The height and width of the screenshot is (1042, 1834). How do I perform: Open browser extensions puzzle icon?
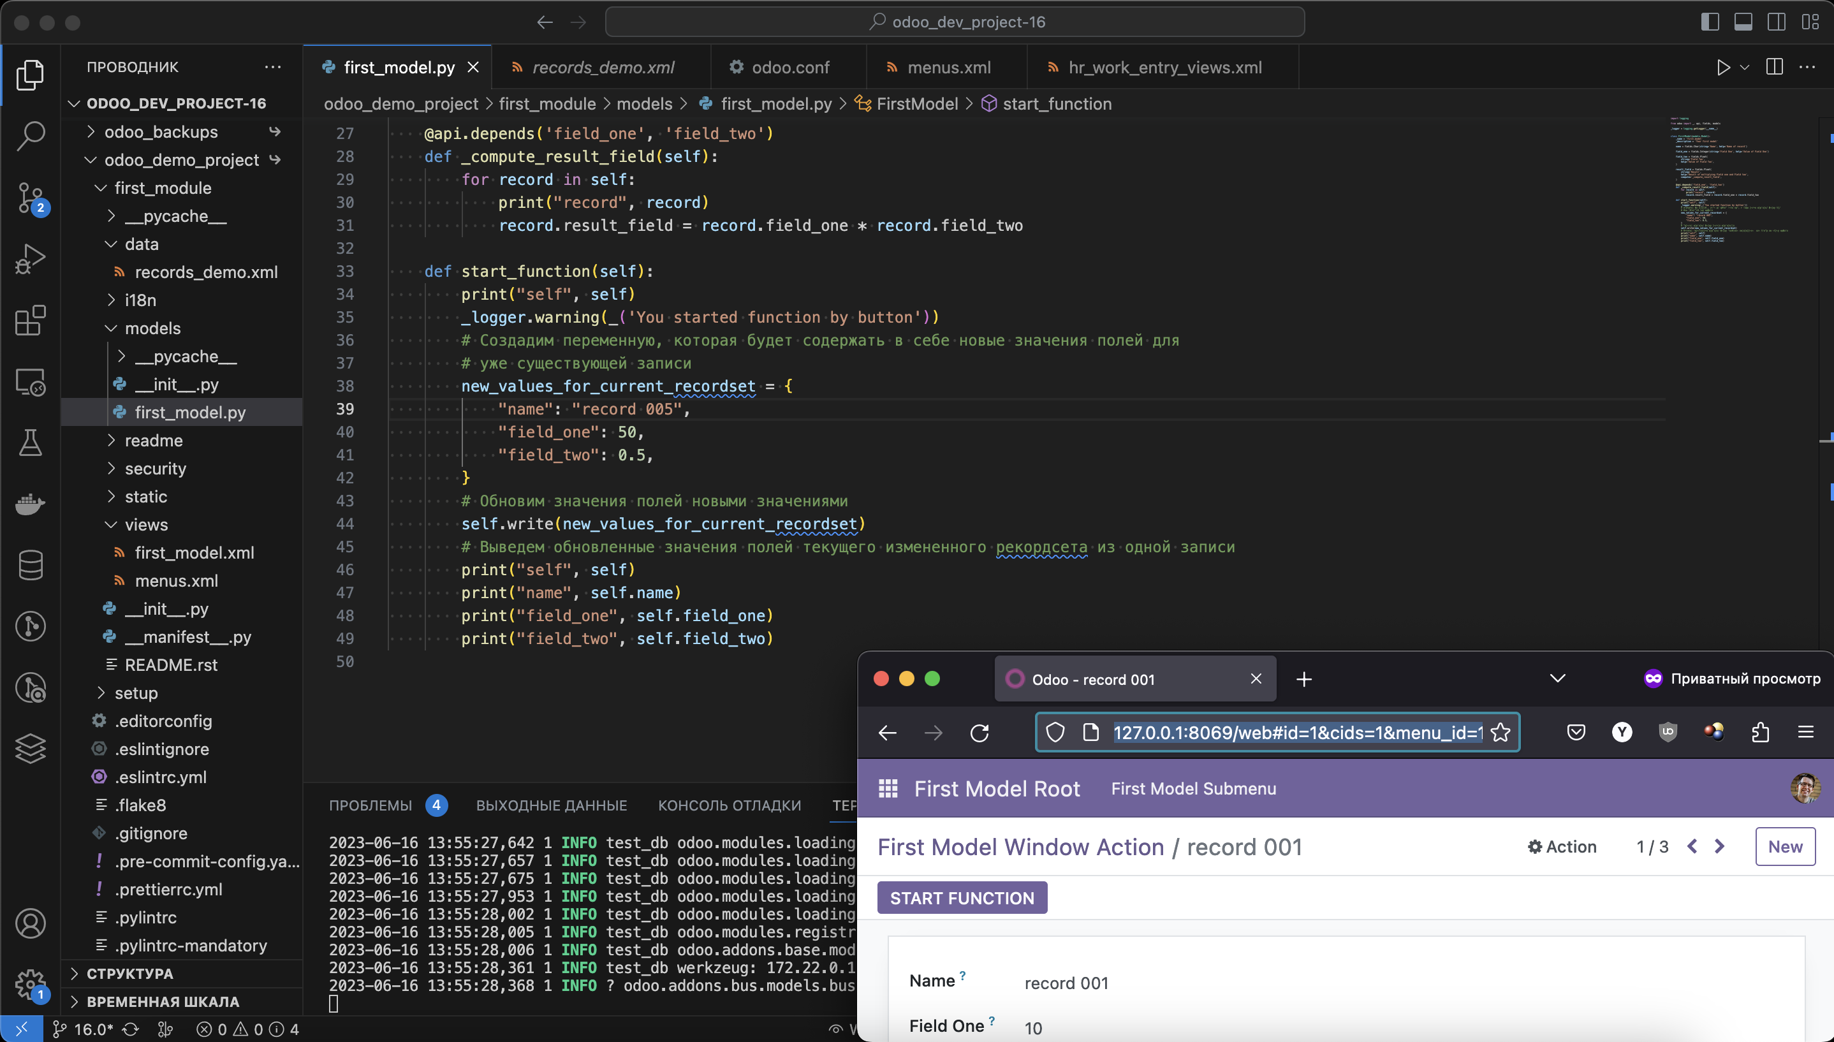[x=1760, y=732]
